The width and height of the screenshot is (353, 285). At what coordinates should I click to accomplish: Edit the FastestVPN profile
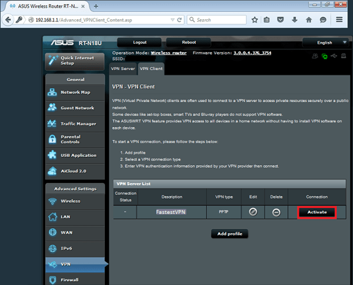tap(253, 212)
